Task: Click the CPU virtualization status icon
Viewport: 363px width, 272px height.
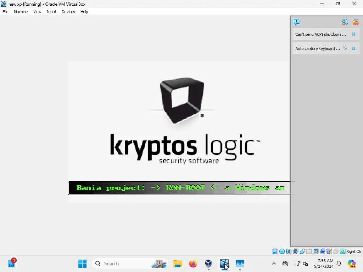Action: [329, 251]
